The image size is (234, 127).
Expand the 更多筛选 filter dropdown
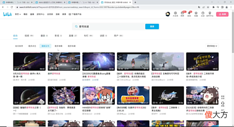point(212,46)
